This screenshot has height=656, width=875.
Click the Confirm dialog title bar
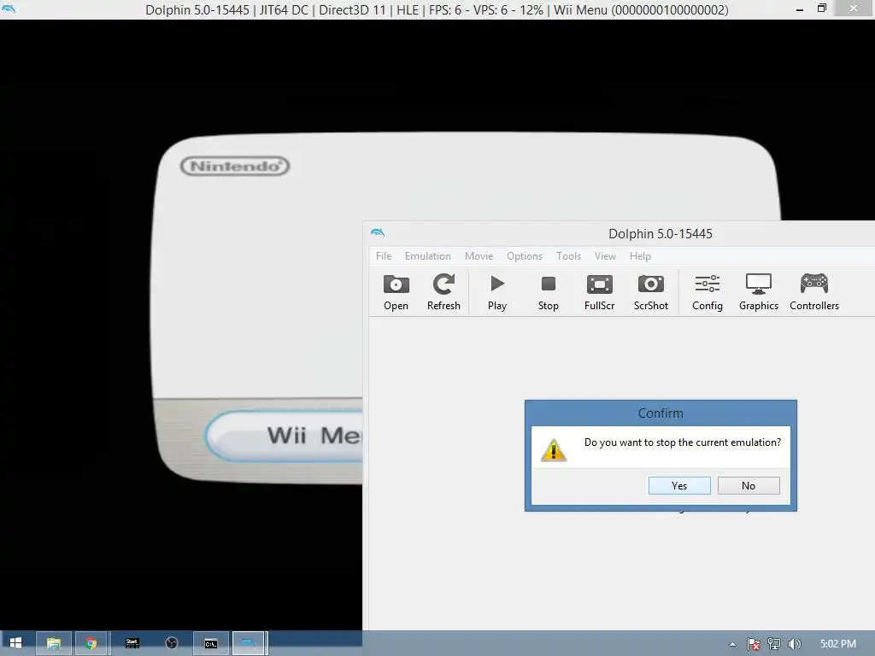pos(661,413)
